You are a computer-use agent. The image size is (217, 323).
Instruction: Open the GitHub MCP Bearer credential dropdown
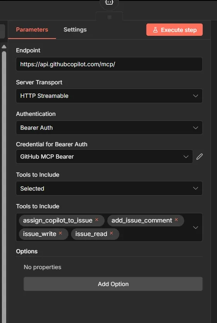pos(104,157)
